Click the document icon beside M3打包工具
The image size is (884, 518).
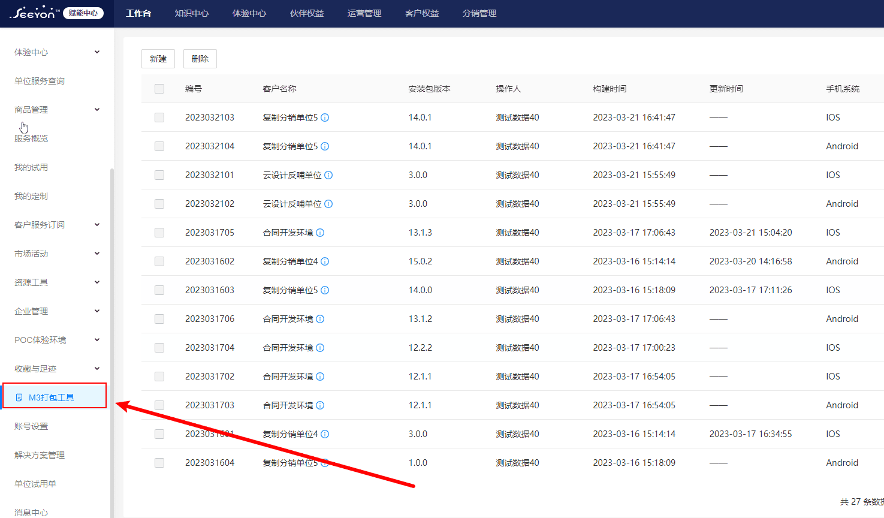coord(19,397)
